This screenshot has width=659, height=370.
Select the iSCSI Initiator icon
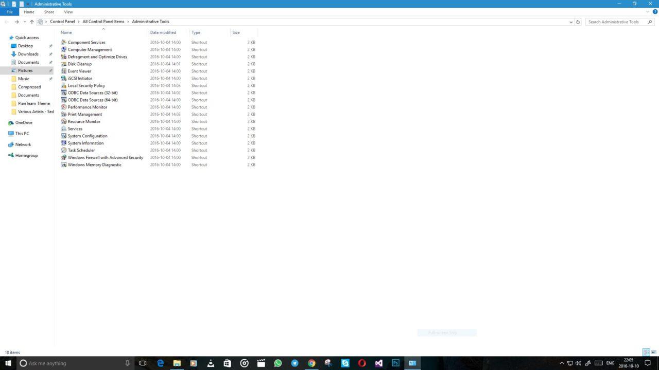click(x=64, y=78)
